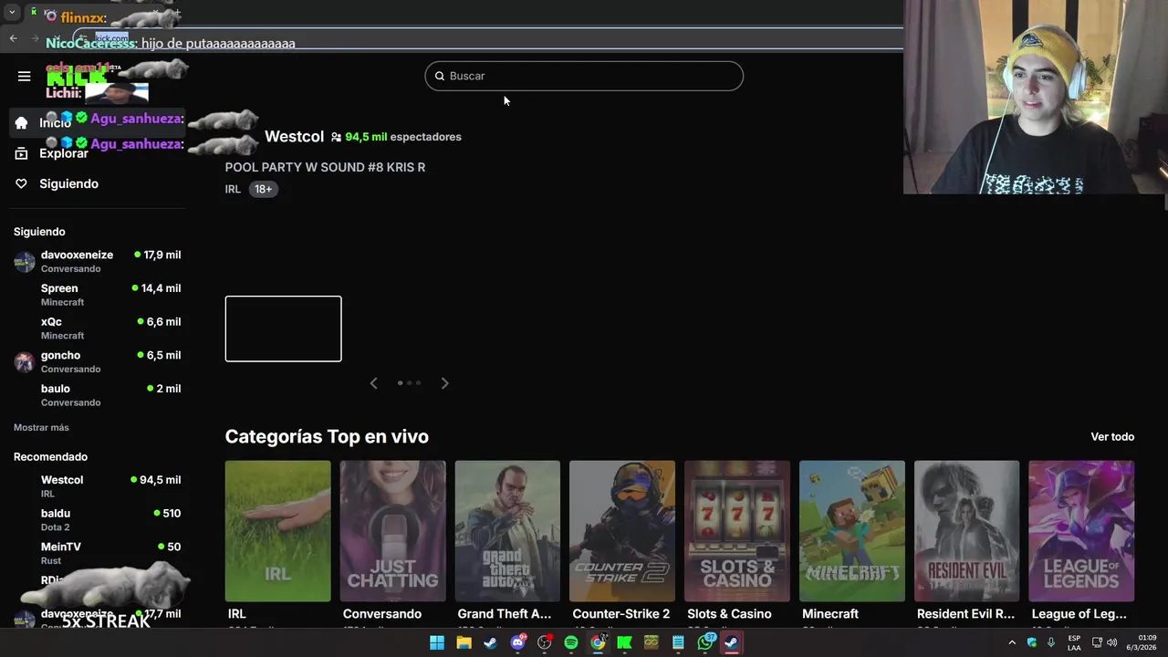
Task: Click davooxeneize's avatar under Siguiendo
Action: pos(25,262)
